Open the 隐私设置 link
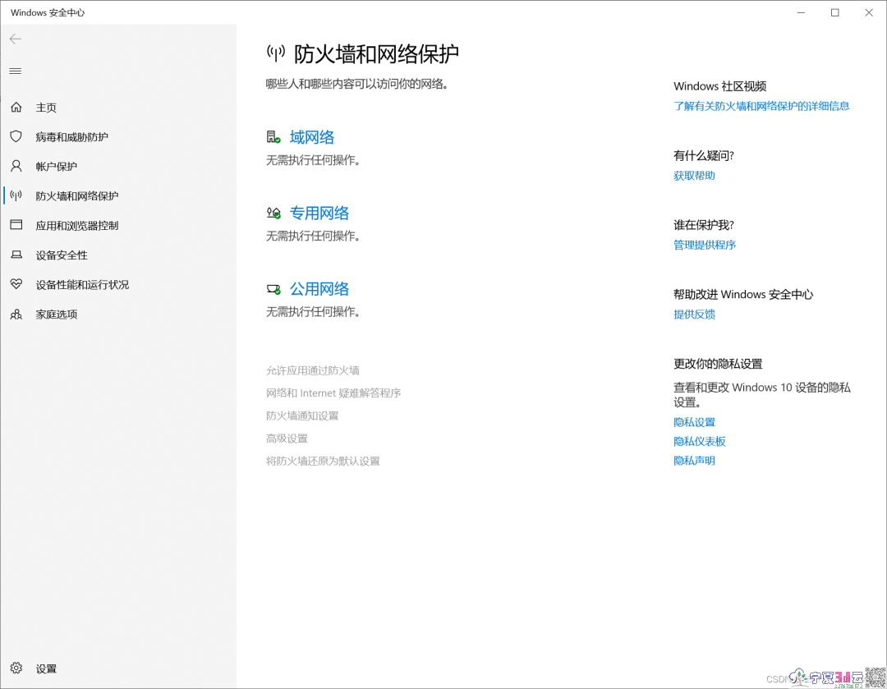 click(x=694, y=422)
